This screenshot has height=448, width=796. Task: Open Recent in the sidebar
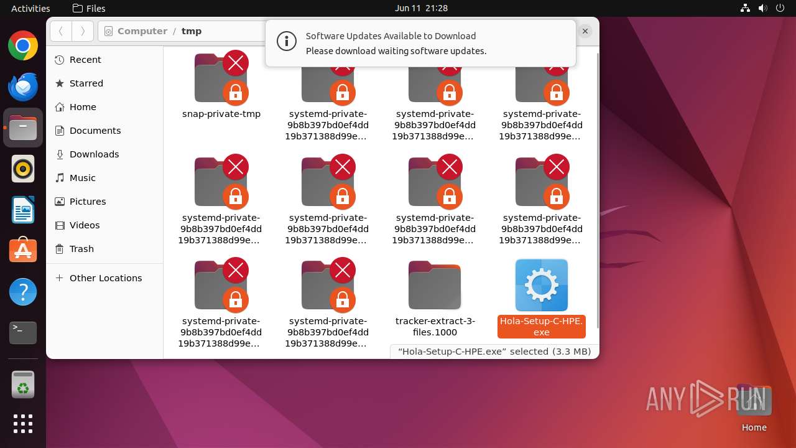pos(104,60)
